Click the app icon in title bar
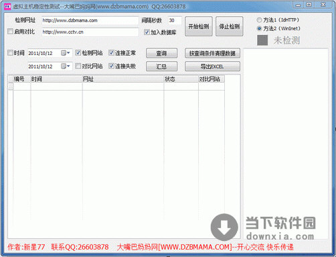Screen dimensions: 336x257 7,7
